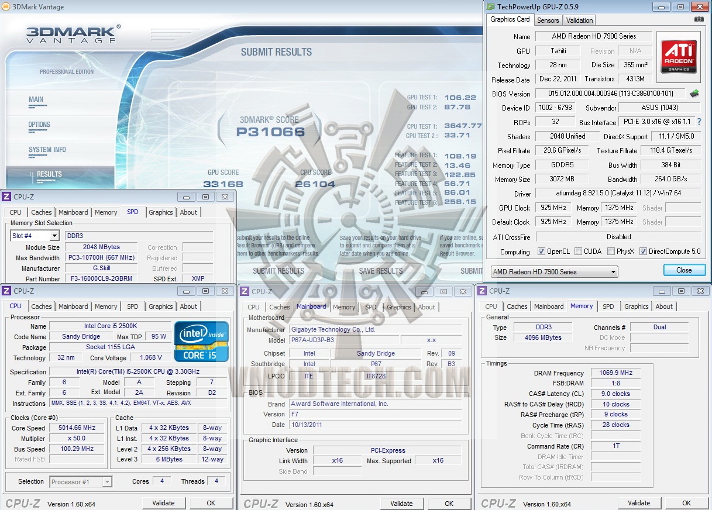712x510 pixels.
Task: Click the Core Speed 5014.66 MHz field
Action: pyautogui.click(x=76, y=428)
